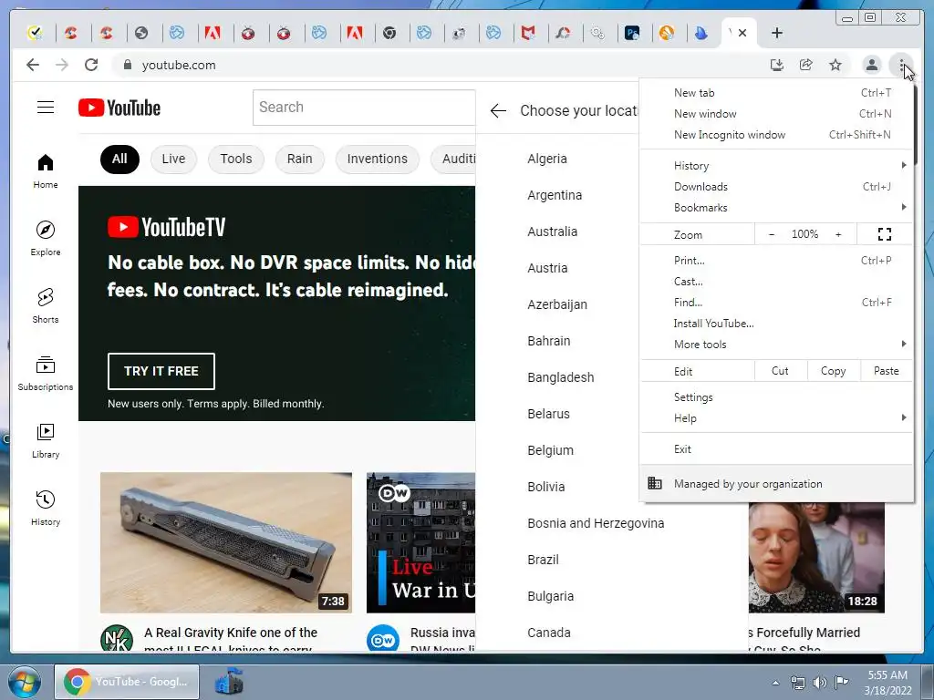The height and width of the screenshot is (700, 934).
Task: Select Cast... in Chrome menu
Action: [x=777, y=281]
